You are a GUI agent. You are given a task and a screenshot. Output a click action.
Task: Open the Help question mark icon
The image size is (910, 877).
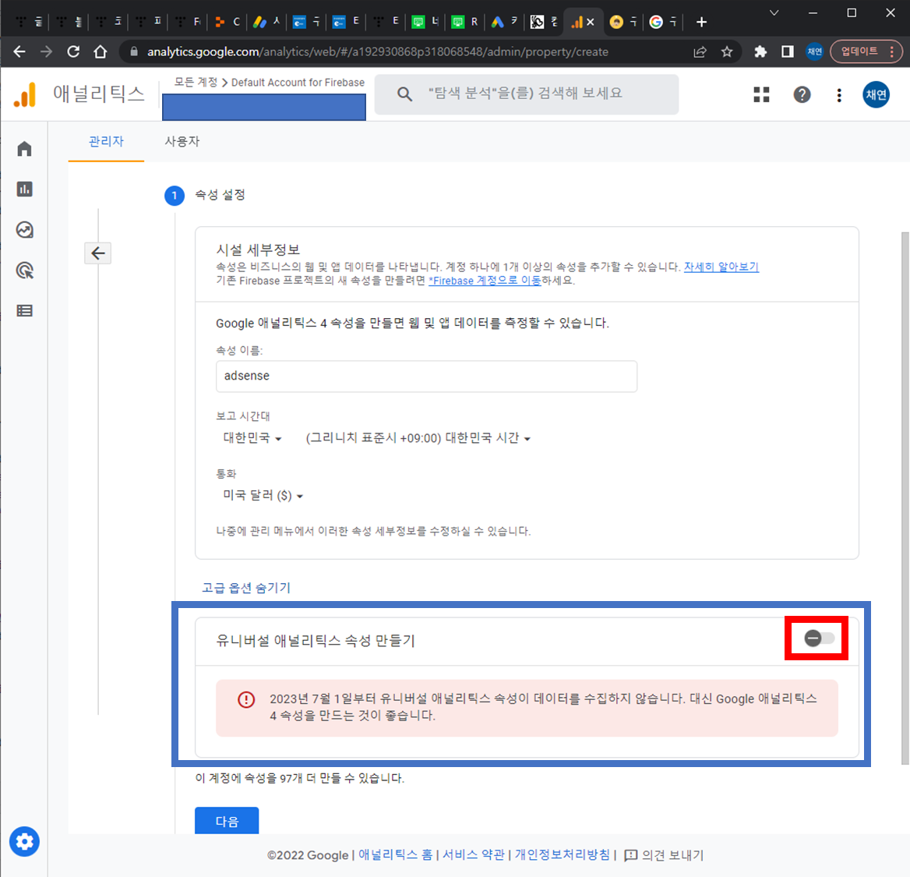[802, 94]
